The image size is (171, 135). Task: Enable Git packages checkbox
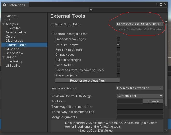point(118,54)
